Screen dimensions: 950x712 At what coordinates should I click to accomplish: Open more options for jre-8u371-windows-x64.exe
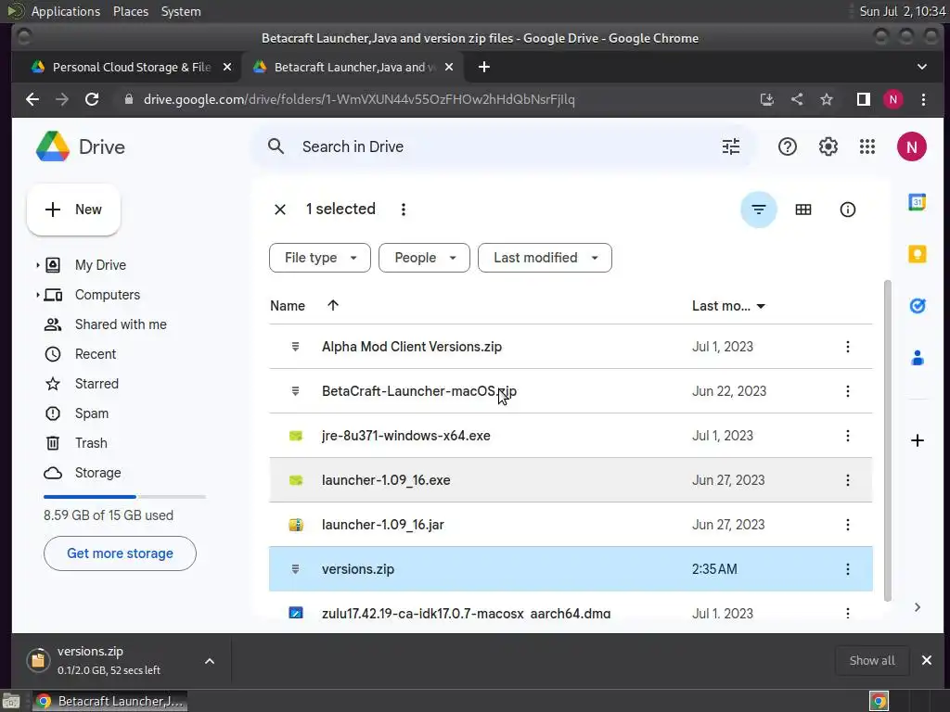pyautogui.click(x=847, y=436)
